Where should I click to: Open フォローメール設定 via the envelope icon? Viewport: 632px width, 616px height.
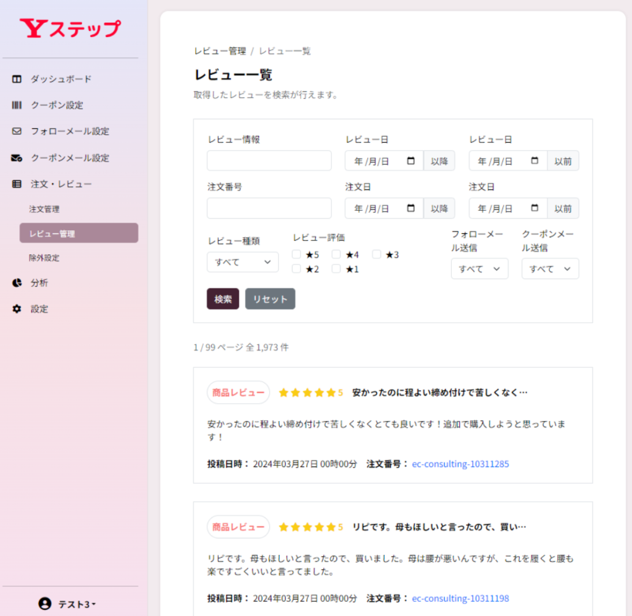tap(16, 131)
